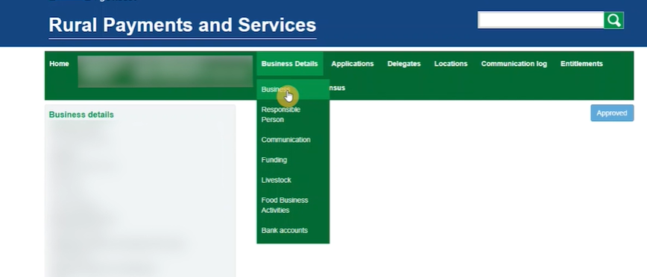Open the Rural Payments and Services title link

coord(183,25)
